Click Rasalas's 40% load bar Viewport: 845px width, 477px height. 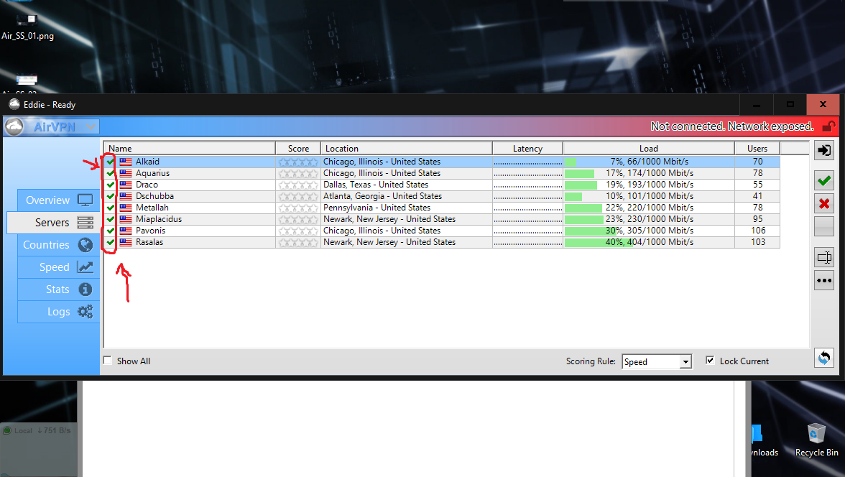(649, 243)
